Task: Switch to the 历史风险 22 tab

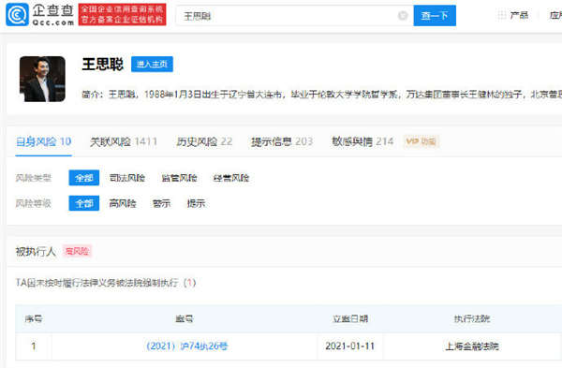Action: pyautogui.click(x=204, y=141)
